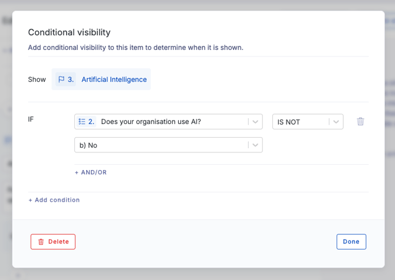Image resolution: width=395 pixels, height=280 pixels.
Task: Expand question selector using its chevron arrow
Action: (255, 122)
